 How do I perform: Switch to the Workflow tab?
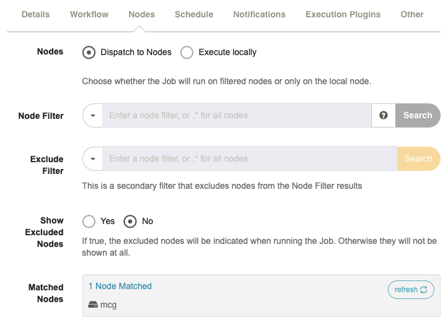tap(89, 14)
